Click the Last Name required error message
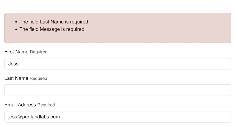 tap(54, 22)
